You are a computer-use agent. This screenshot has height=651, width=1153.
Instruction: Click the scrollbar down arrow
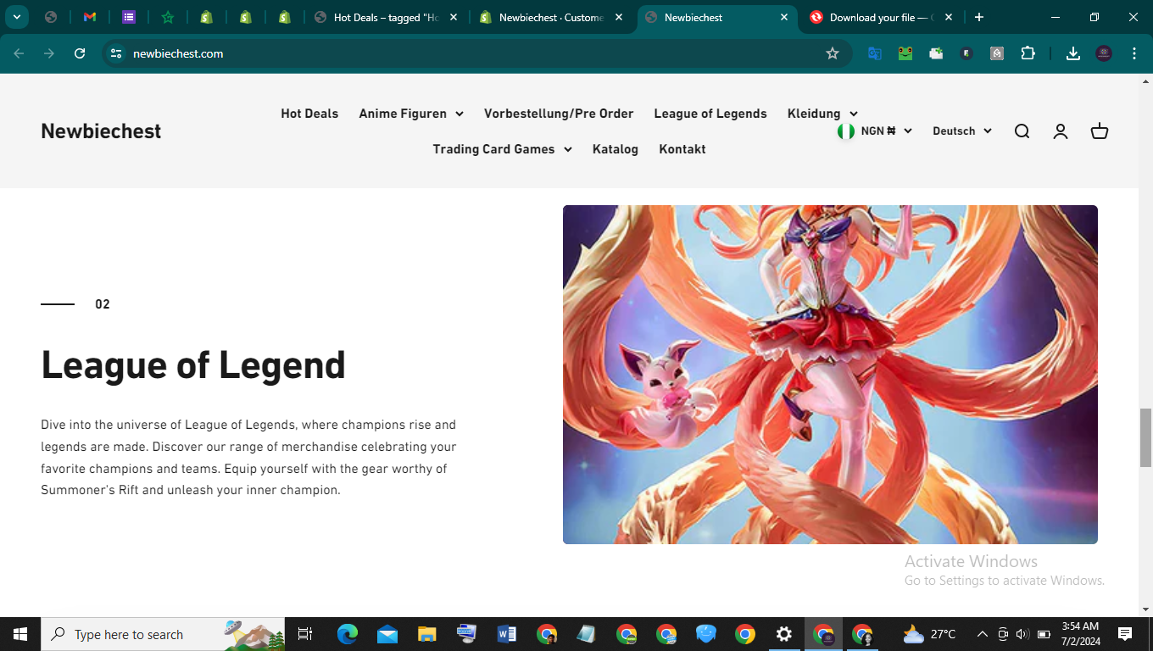tap(1145, 609)
